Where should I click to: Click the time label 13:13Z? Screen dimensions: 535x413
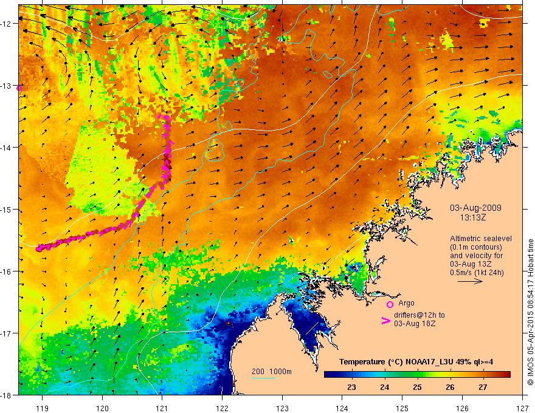click(x=472, y=217)
